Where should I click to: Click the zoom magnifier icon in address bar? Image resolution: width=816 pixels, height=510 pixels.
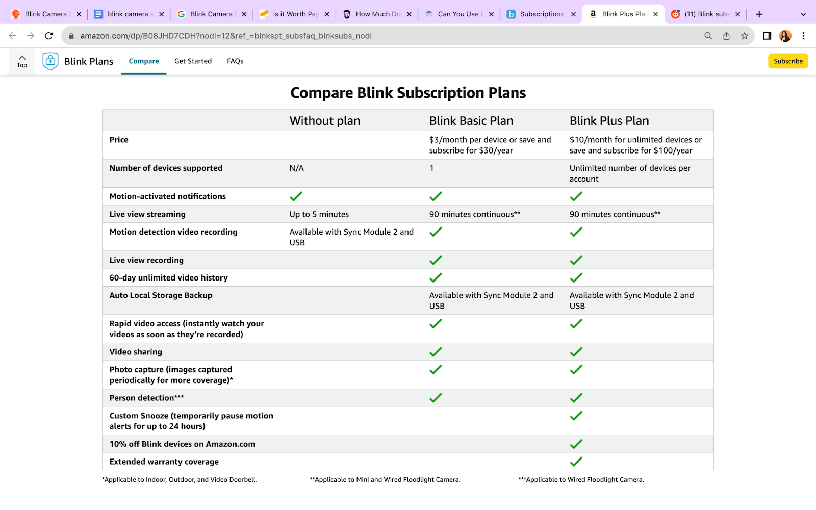click(x=708, y=36)
